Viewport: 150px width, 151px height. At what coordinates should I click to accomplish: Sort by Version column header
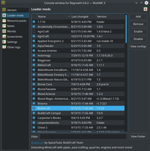pos(110,17)
